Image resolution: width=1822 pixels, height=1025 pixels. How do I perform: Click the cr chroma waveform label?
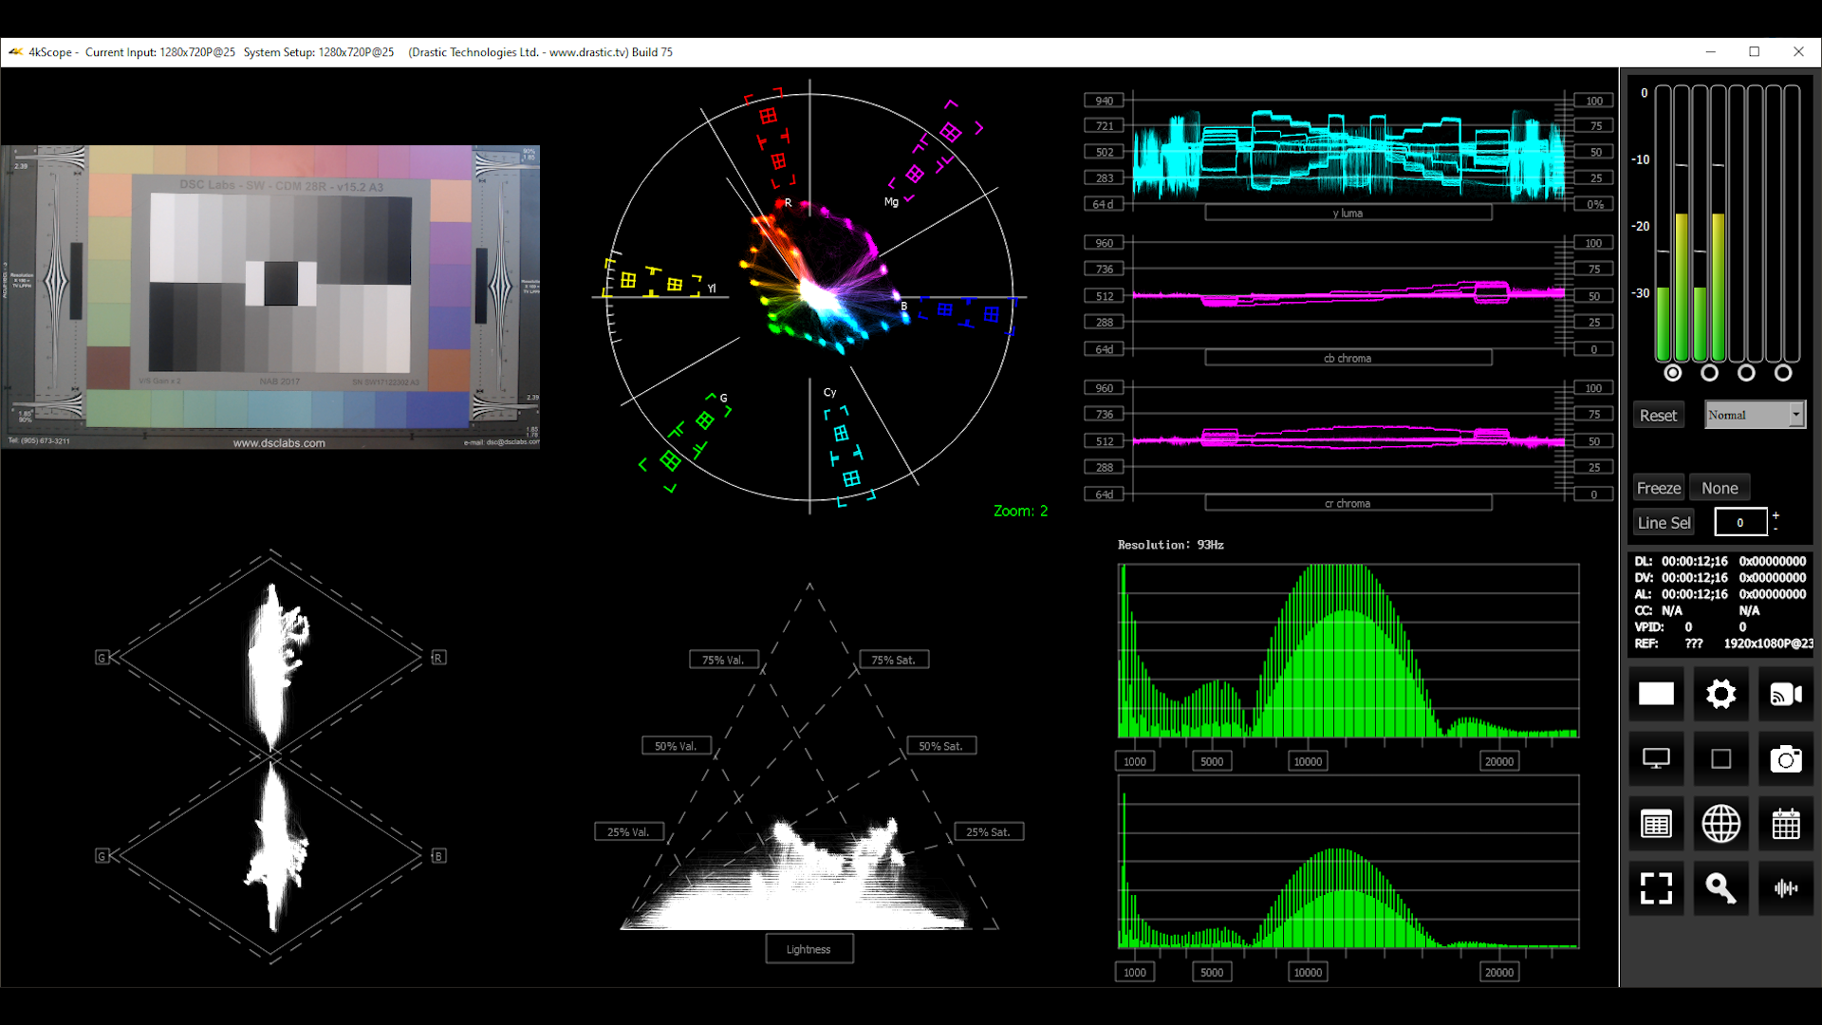click(x=1348, y=503)
